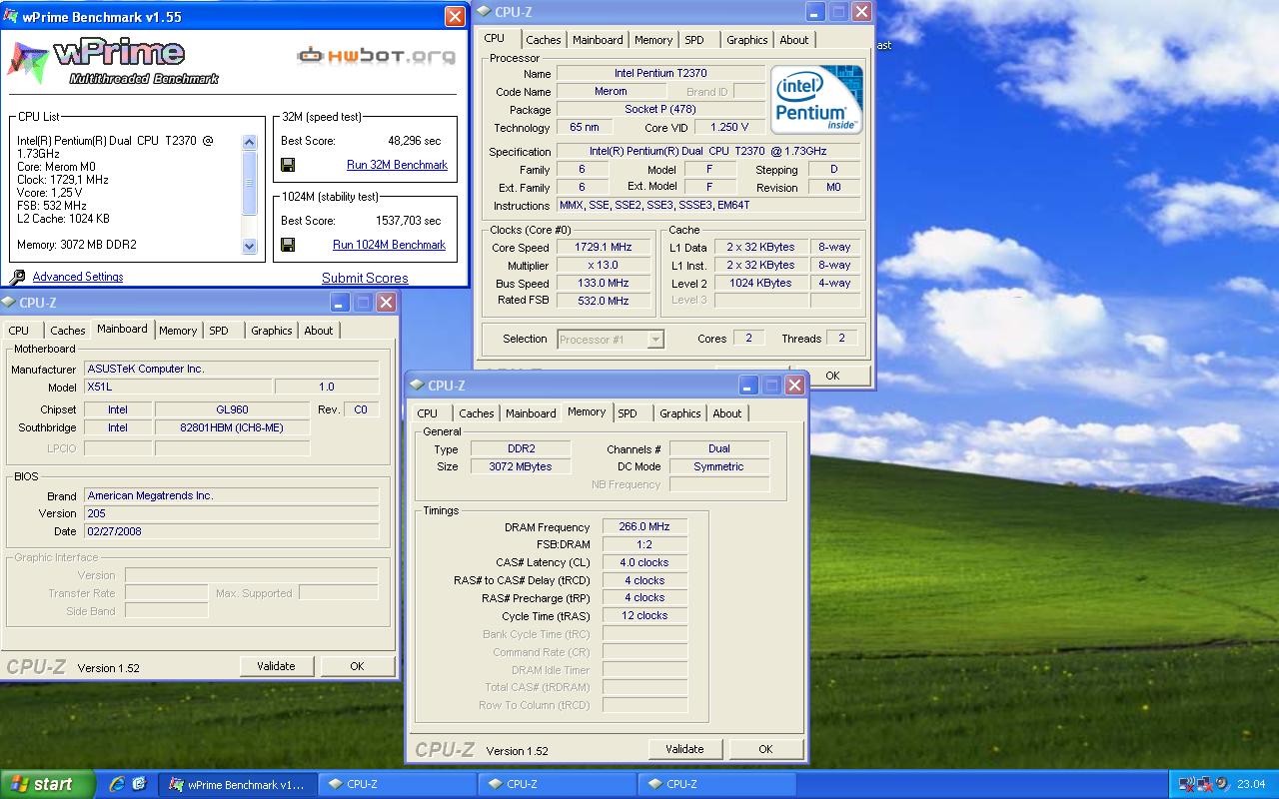The height and width of the screenshot is (799, 1279).
Task: Click Submit Scores link
Action: click(x=365, y=278)
